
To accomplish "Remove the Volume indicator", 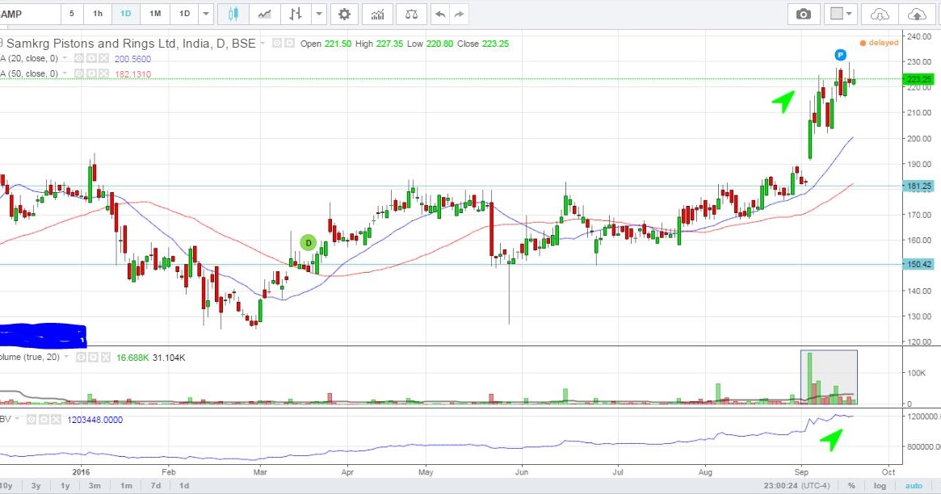I will [105, 358].
